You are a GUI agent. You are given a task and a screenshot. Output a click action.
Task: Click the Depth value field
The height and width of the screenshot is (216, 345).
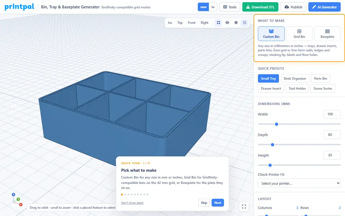[x=332, y=135]
